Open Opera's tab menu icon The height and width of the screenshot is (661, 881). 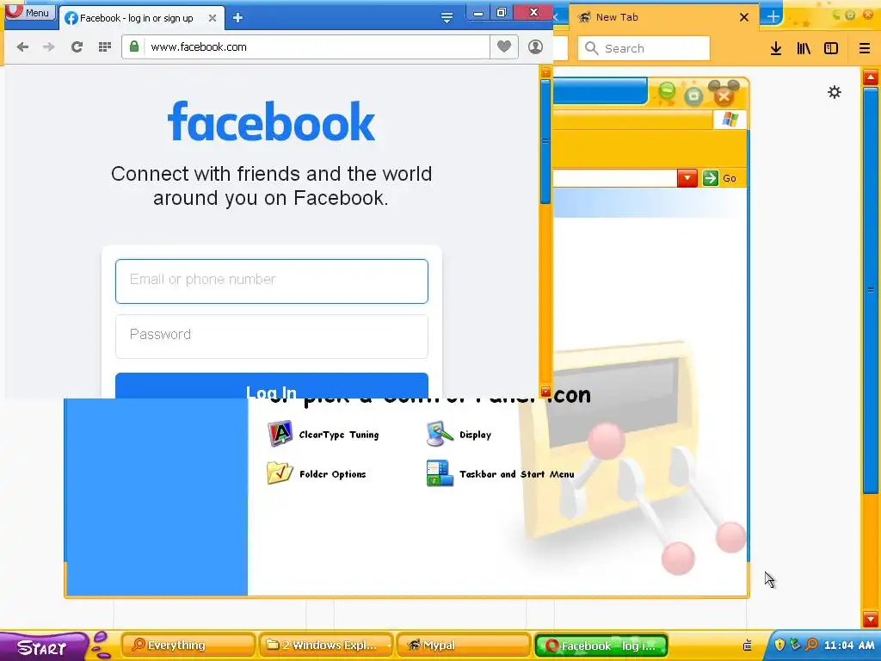[x=447, y=18]
